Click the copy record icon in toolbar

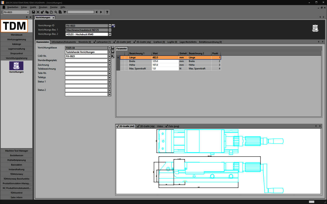[x=47, y=12]
